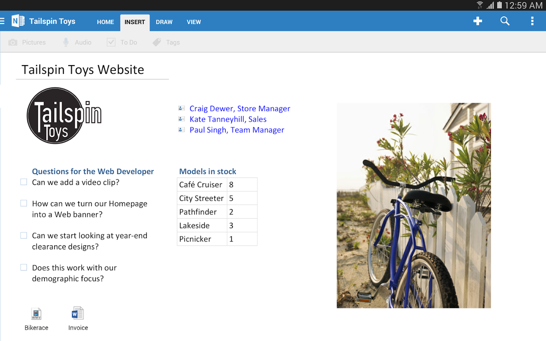The height and width of the screenshot is (341, 546).
Task: Open Craig Dewer, Store Manager contact link
Action: [240, 109]
